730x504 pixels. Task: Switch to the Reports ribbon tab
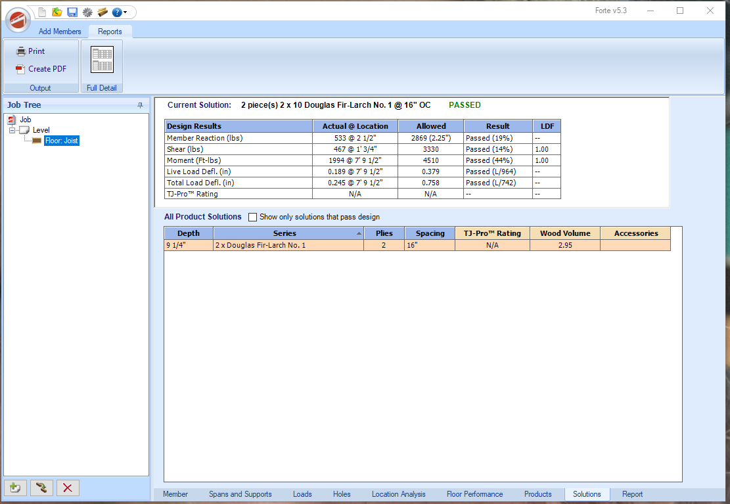click(x=110, y=31)
